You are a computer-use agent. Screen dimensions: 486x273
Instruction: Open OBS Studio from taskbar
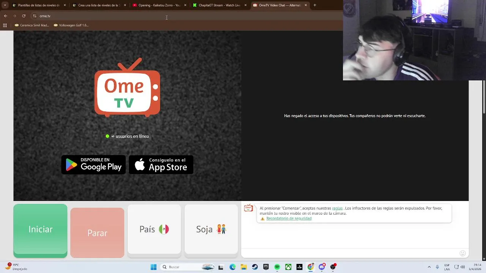pos(333,267)
